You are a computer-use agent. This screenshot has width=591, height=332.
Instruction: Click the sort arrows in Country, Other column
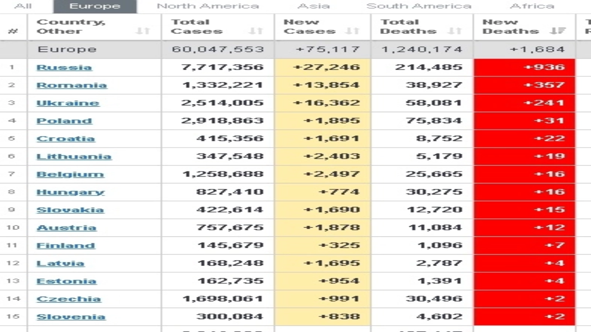[143, 31]
